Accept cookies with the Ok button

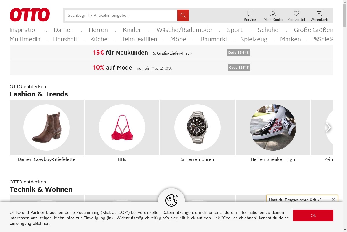313,216
